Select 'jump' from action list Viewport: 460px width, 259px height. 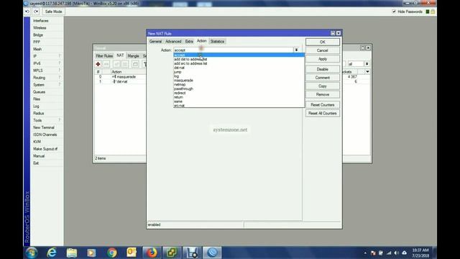(178, 72)
